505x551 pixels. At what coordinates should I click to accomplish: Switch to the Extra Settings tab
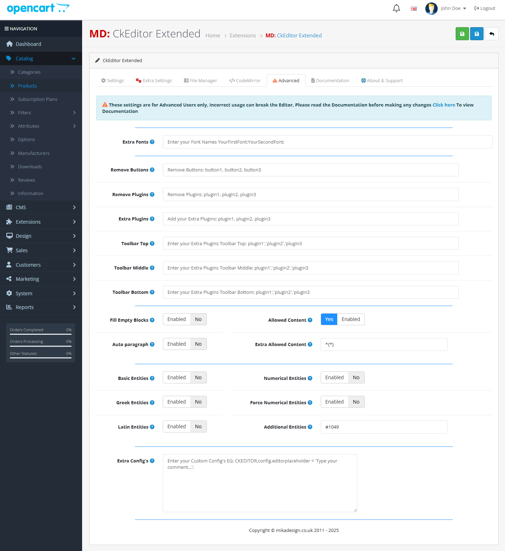[154, 80]
